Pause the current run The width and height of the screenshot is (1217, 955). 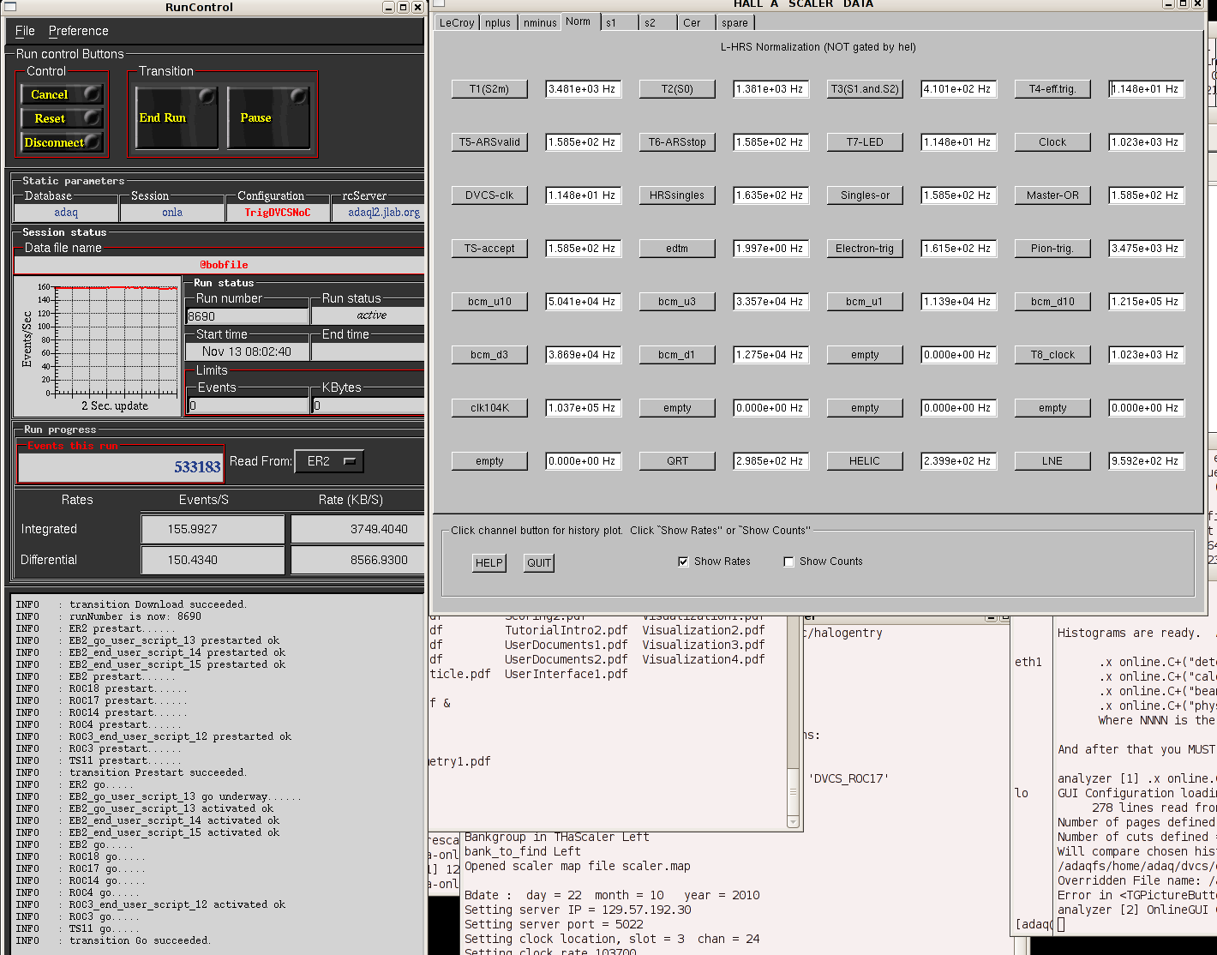click(268, 117)
